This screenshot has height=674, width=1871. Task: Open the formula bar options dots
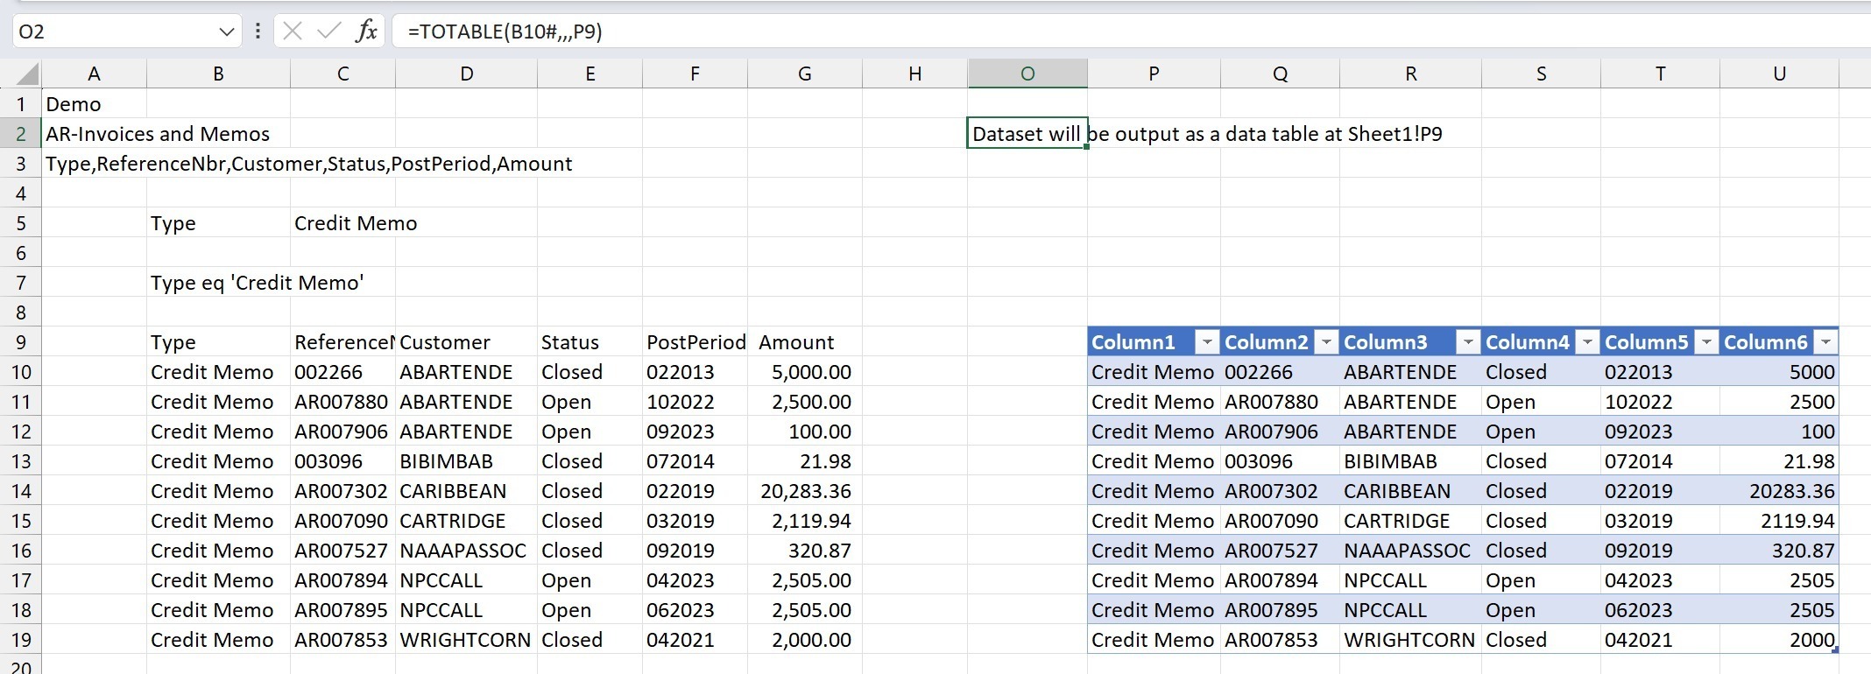coord(258,32)
